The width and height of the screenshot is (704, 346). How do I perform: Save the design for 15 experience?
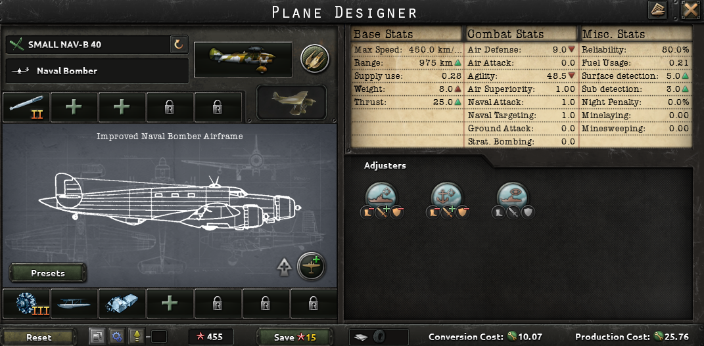[294, 337]
